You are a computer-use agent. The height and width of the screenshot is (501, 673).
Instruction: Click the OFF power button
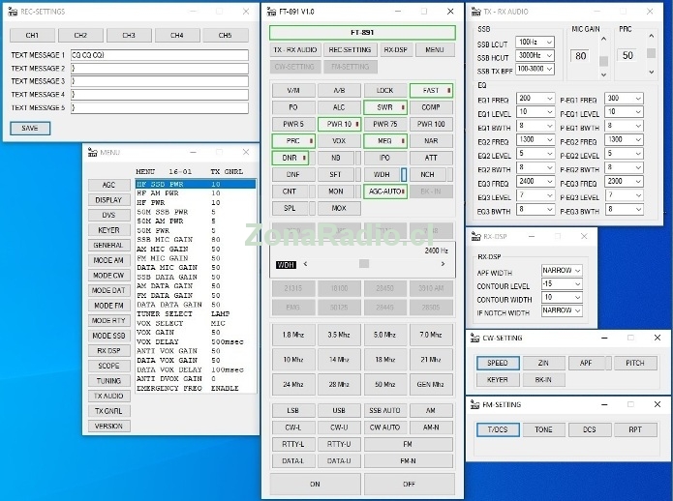[409, 484]
